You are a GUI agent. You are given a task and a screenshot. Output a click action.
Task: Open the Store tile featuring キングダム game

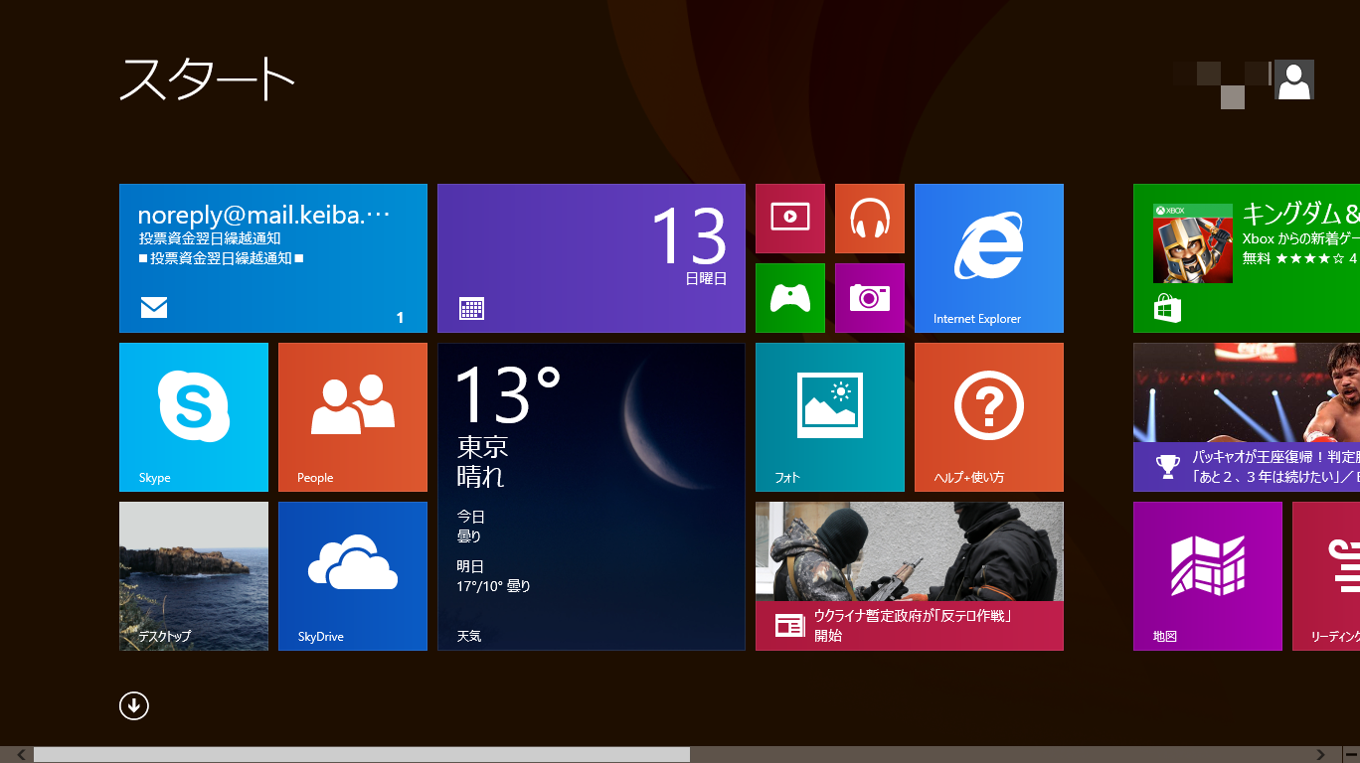[x=1247, y=258]
